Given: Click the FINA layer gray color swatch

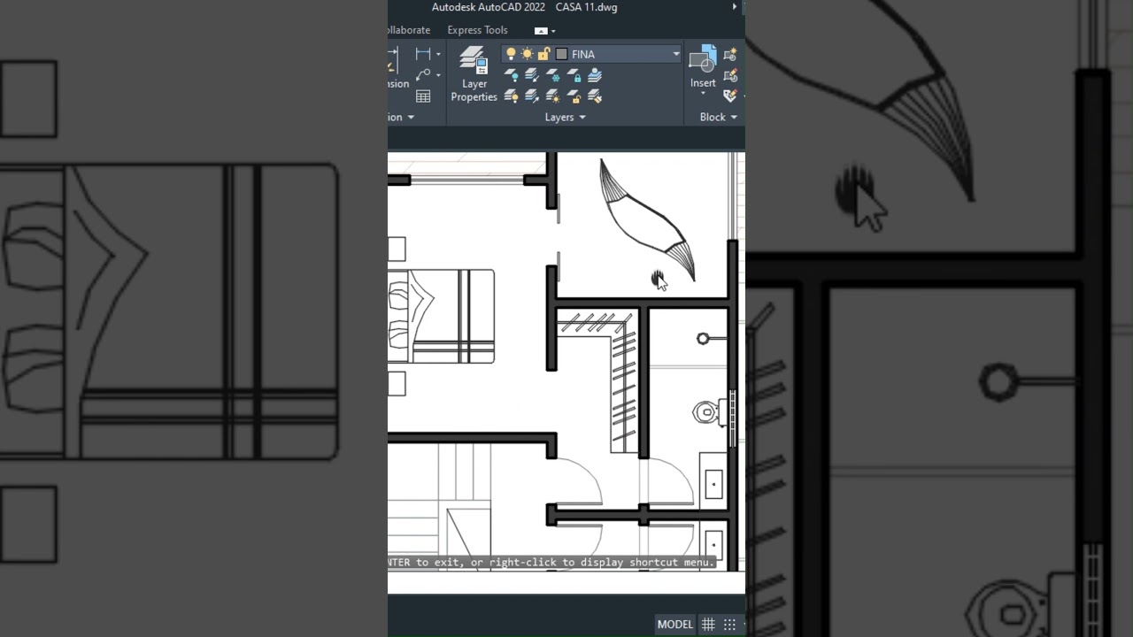Looking at the screenshot, I should click(x=561, y=54).
